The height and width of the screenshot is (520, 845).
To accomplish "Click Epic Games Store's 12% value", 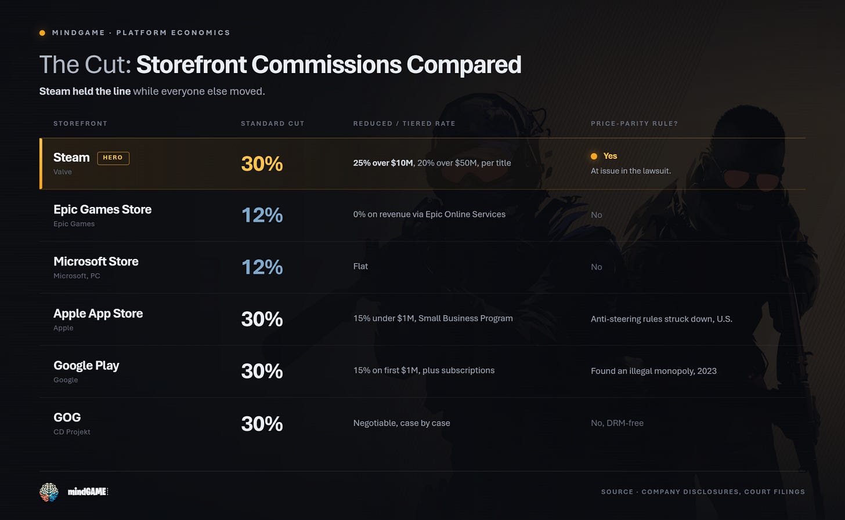I will click(x=262, y=216).
